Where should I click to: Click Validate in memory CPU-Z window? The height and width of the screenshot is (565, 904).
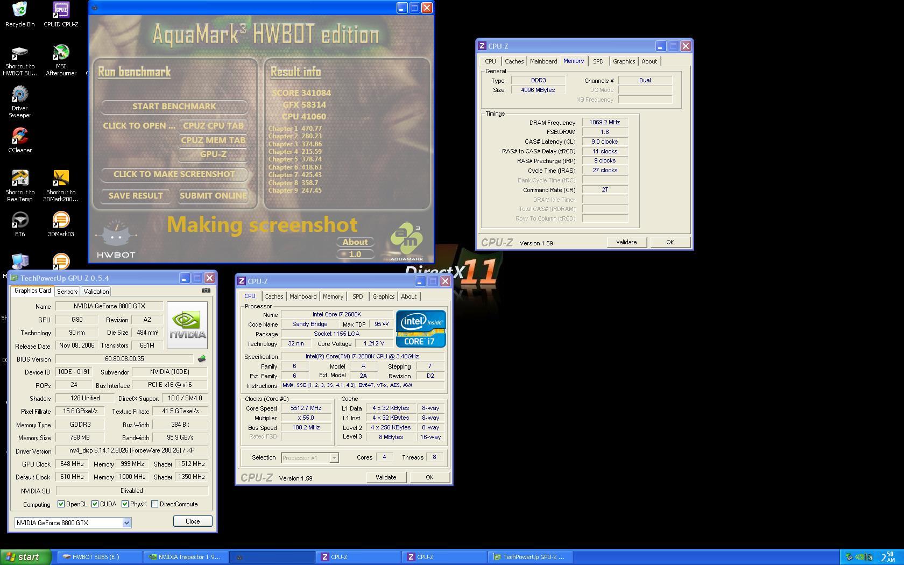point(626,242)
